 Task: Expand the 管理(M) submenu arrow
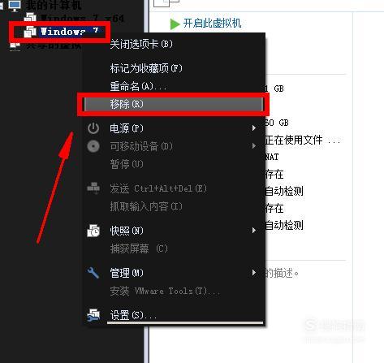pos(254,272)
